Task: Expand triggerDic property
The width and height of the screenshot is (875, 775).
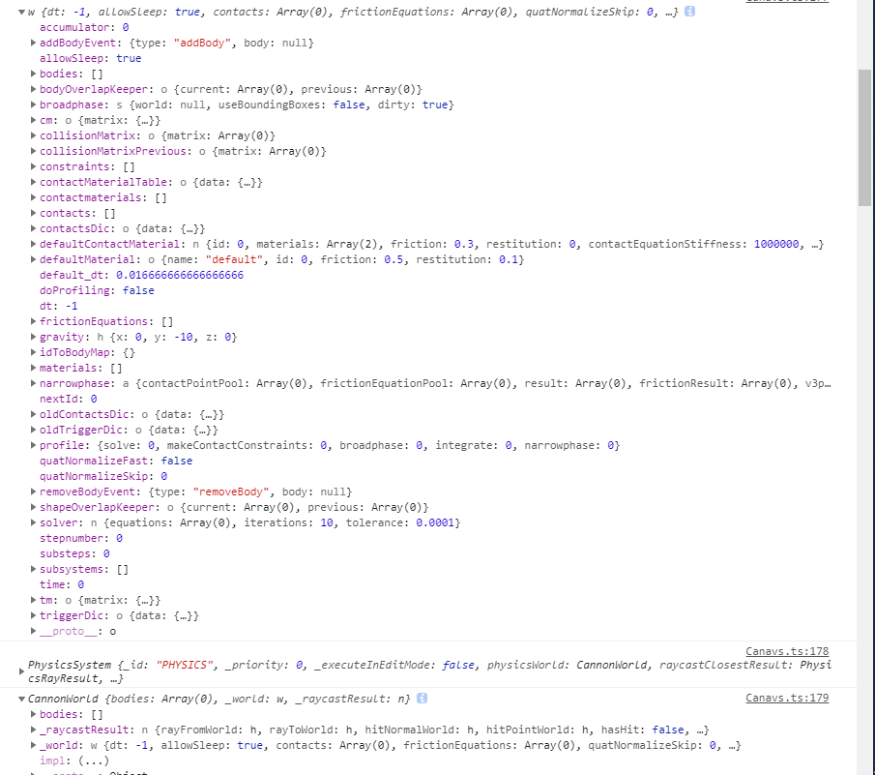Action: [33, 616]
